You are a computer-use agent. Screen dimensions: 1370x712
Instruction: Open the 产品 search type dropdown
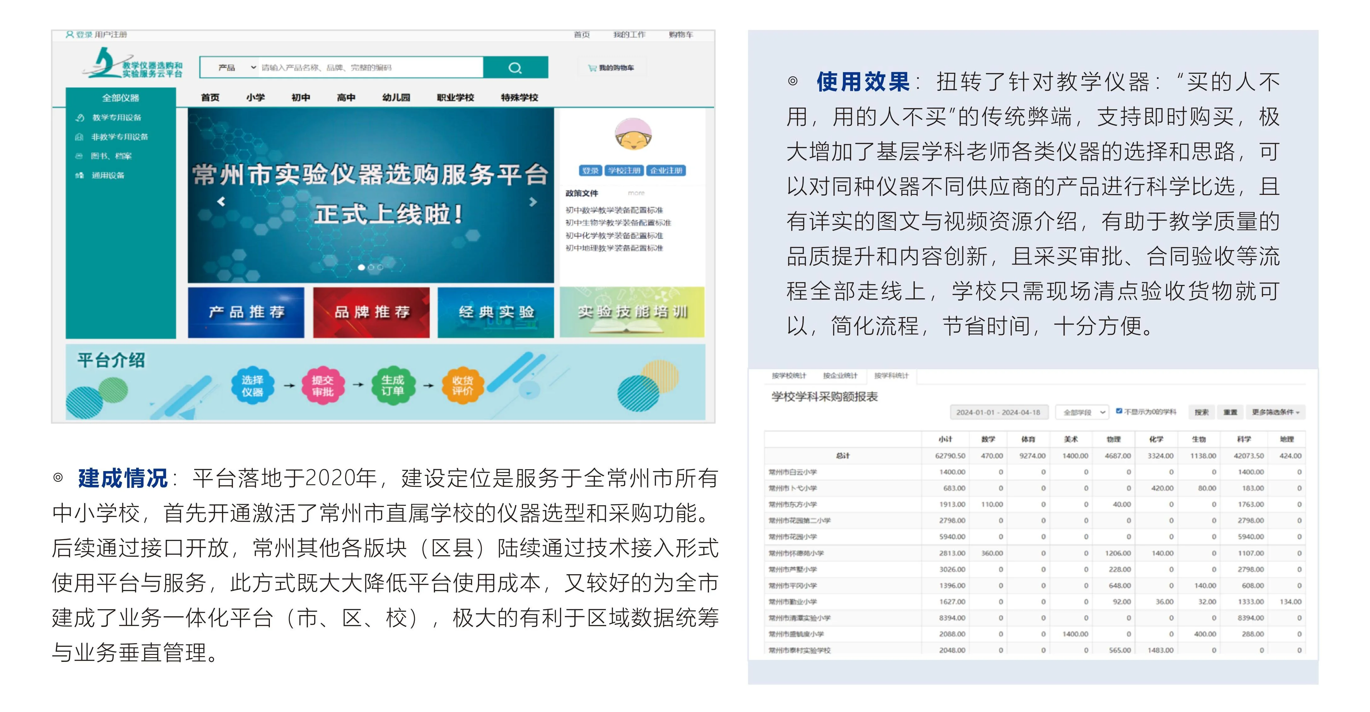(x=236, y=67)
